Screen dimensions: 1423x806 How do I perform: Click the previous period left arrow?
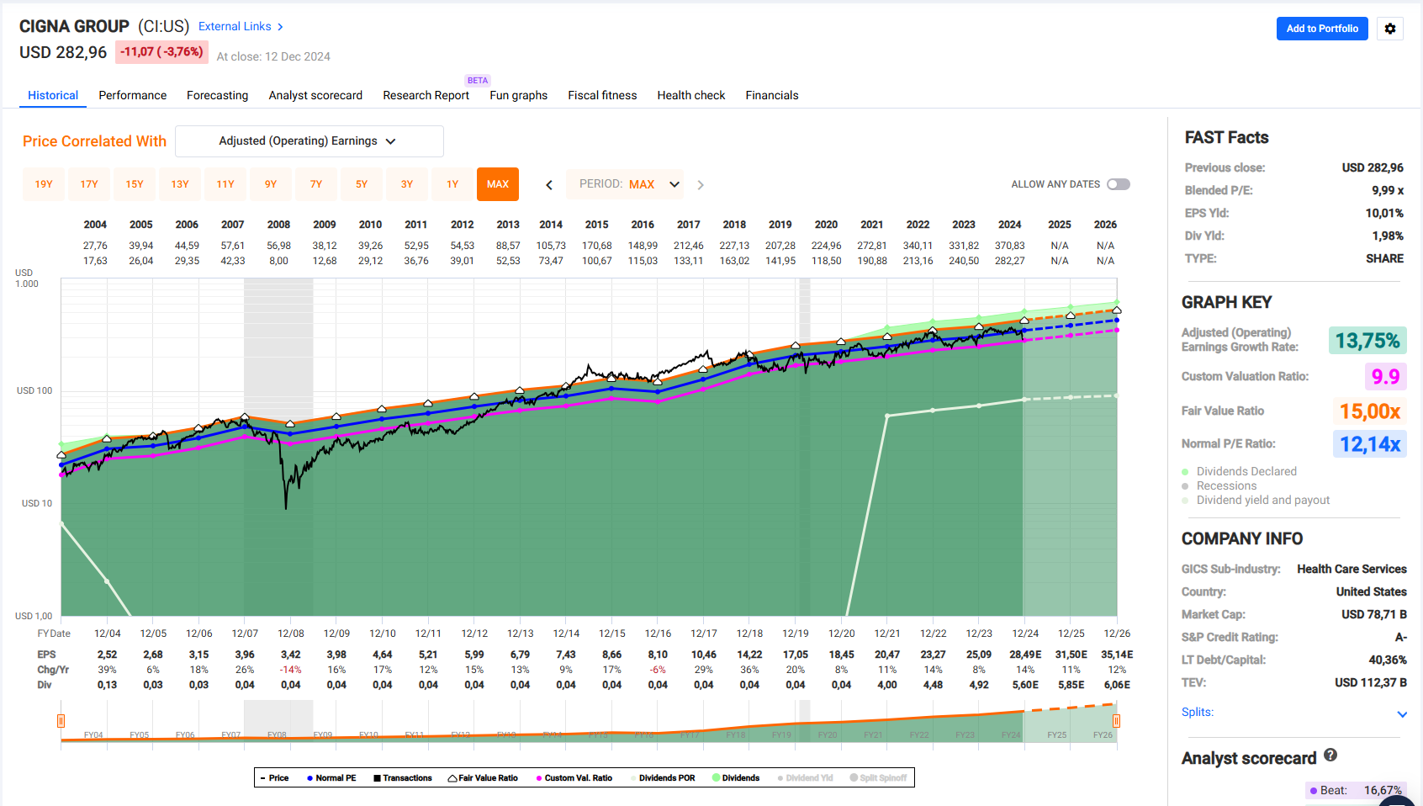coord(549,185)
